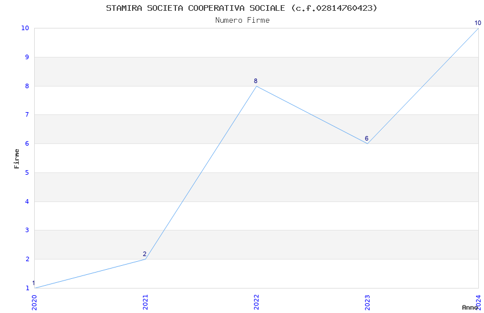The image size is (484, 313).
Task: Click the y-axis tick label 4
Action: coord(27,201)
